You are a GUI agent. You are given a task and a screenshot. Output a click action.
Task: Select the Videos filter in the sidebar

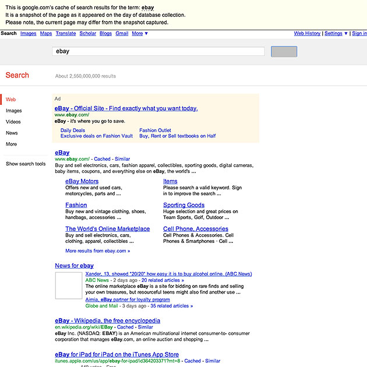[13, 122]
